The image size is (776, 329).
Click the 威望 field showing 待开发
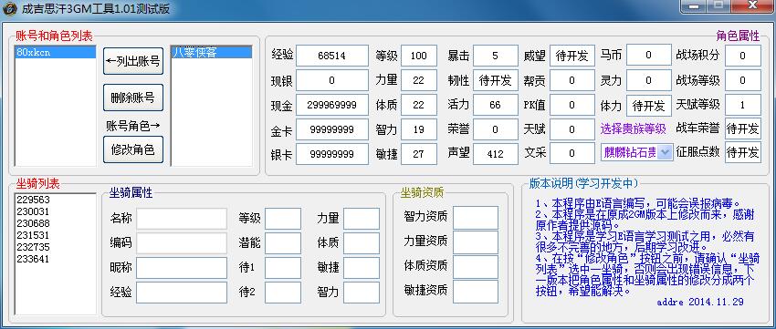(572, 56)
